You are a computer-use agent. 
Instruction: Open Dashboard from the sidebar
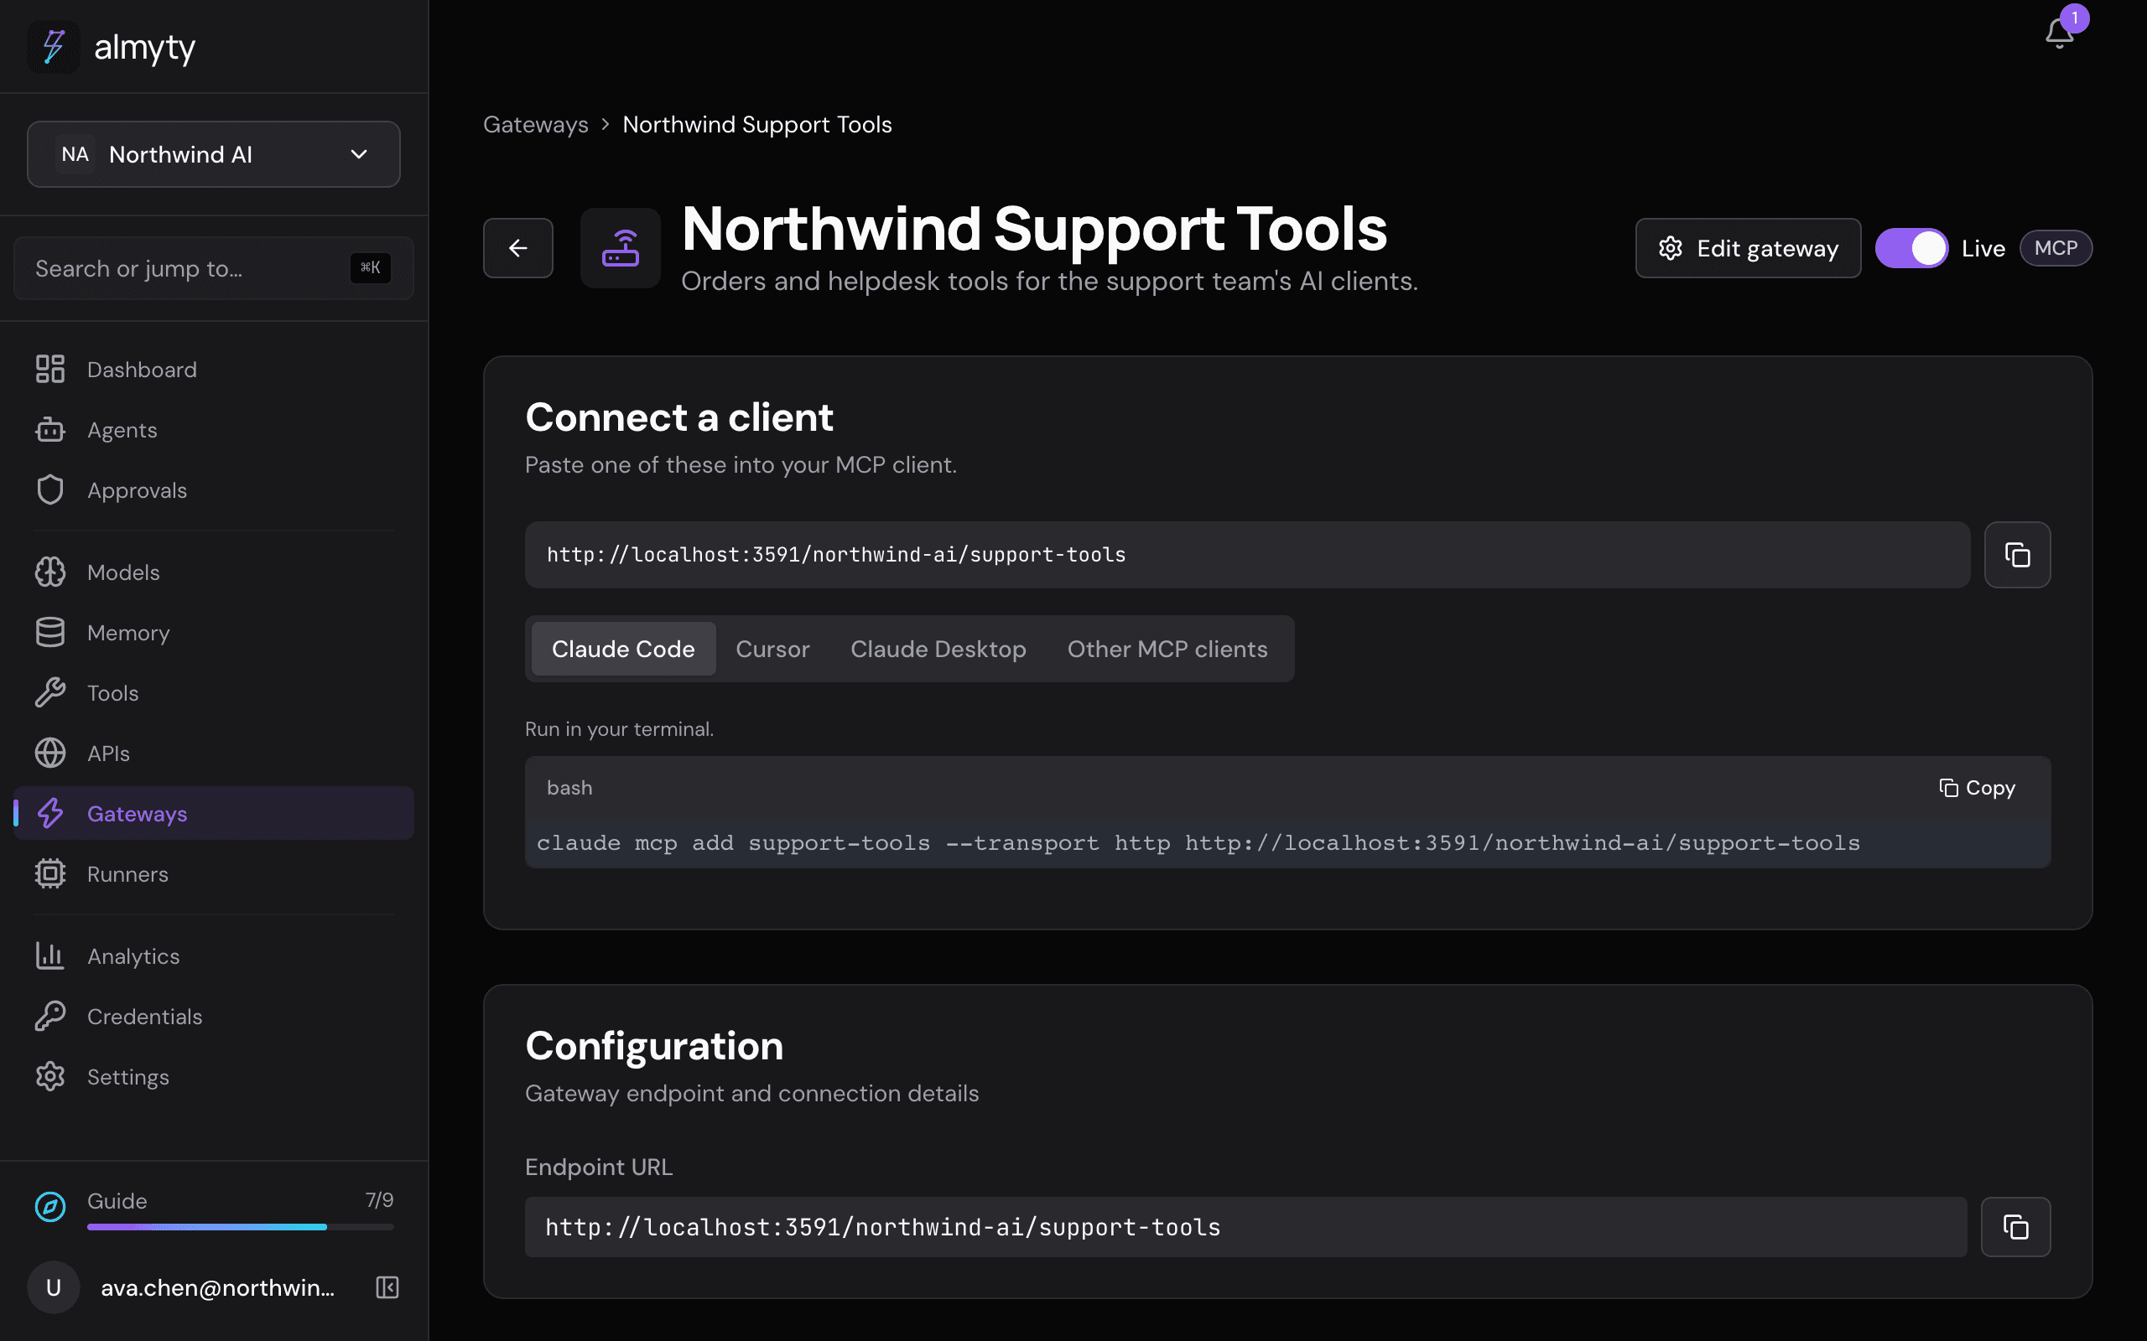[x=214, y=369]
